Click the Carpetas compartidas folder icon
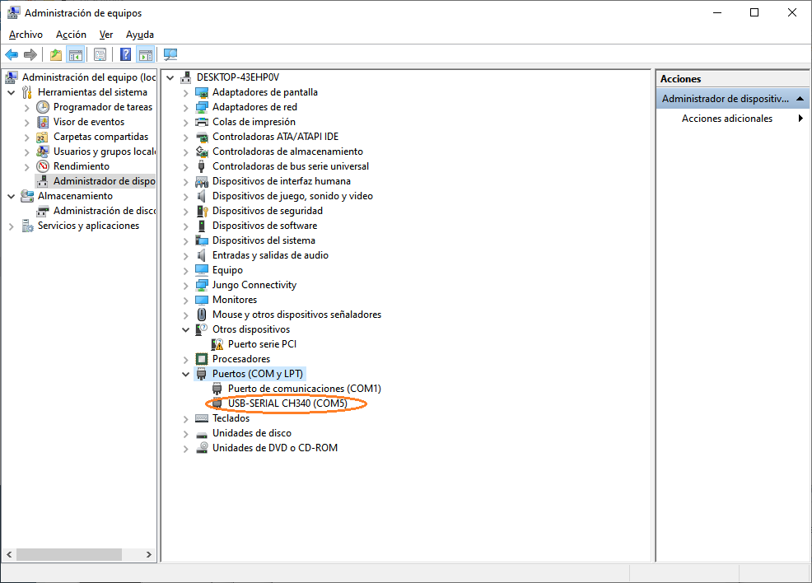This screenshot has width=812, height=583. [43, 138]
